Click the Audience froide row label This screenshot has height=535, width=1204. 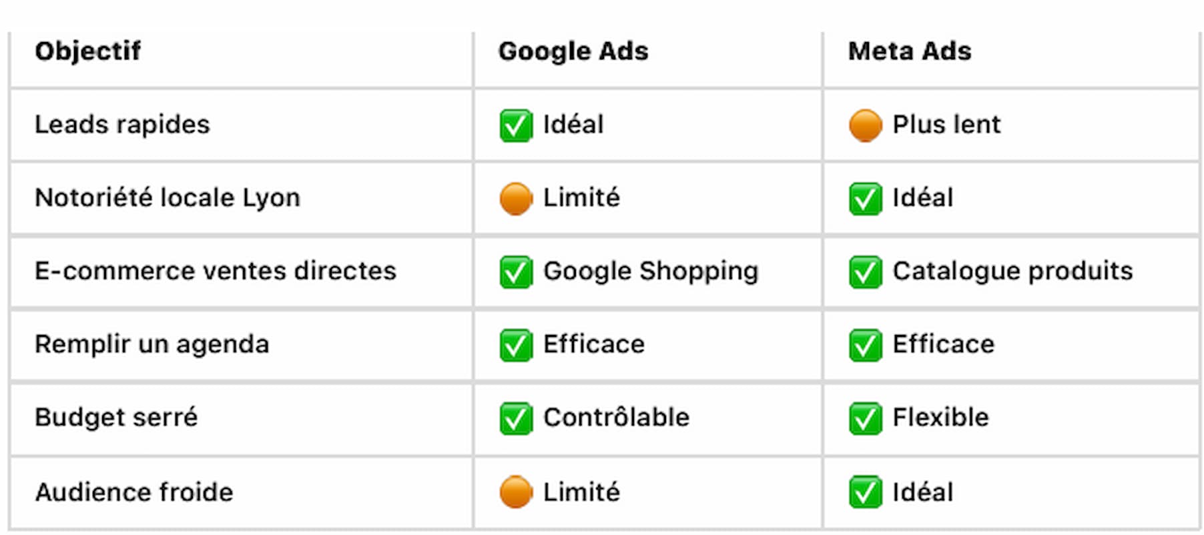pyautogui.click(x=134, y=492)
